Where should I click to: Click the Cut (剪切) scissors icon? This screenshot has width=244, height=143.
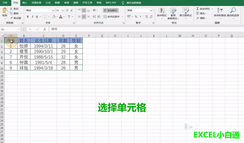11,9
